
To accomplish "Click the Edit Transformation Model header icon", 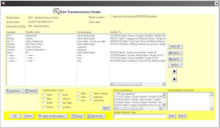I will 56,11.
